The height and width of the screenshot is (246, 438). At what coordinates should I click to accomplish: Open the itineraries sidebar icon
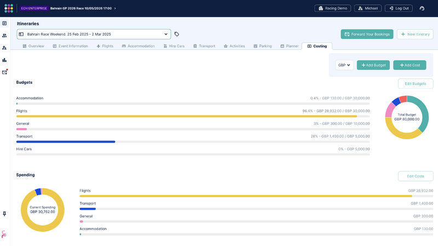4,23
